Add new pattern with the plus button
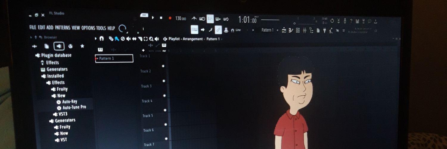Image resolution: width=447 pixels, height=149 pixels. [x=277, y=30]
